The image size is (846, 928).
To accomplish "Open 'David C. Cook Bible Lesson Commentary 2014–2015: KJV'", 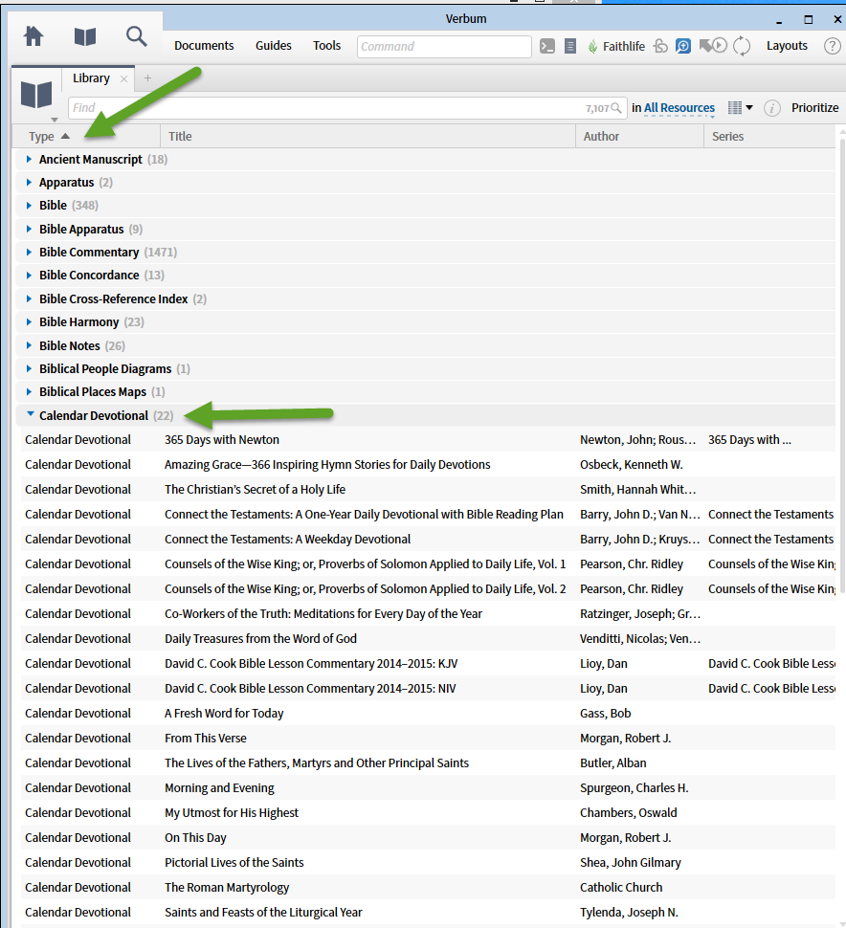I will (311, 663).
